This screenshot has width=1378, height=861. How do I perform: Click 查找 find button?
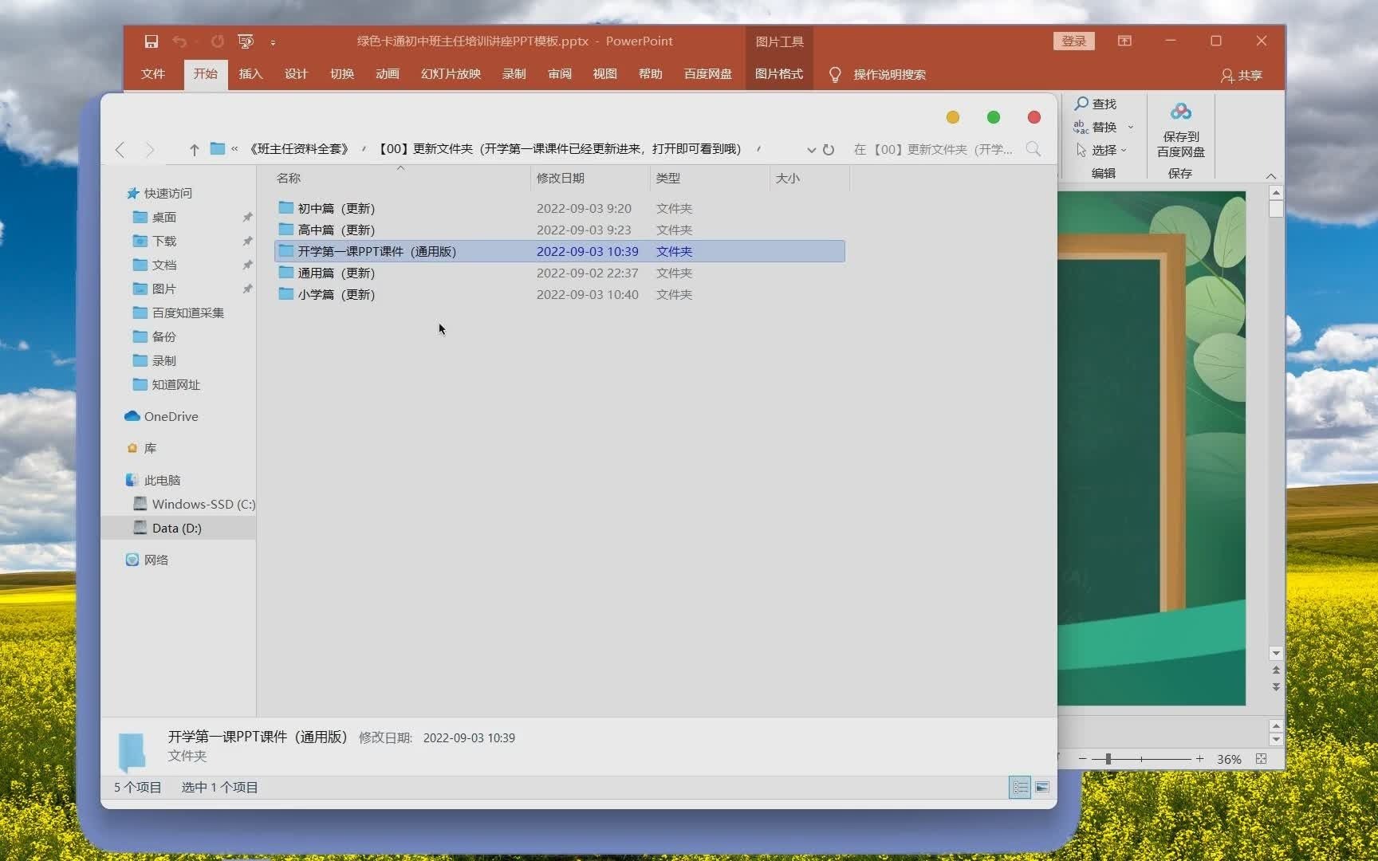(1095, 104)
